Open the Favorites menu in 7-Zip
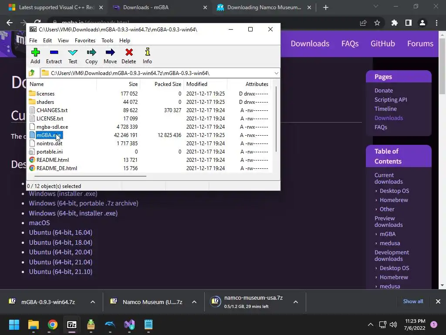Image resolution: width=446 pixels, height=335 pixels. pyautogui.click(x=85, y=41)
